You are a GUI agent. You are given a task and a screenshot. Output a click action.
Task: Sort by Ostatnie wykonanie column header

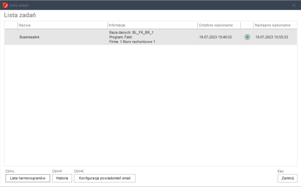tap(219, 25)
